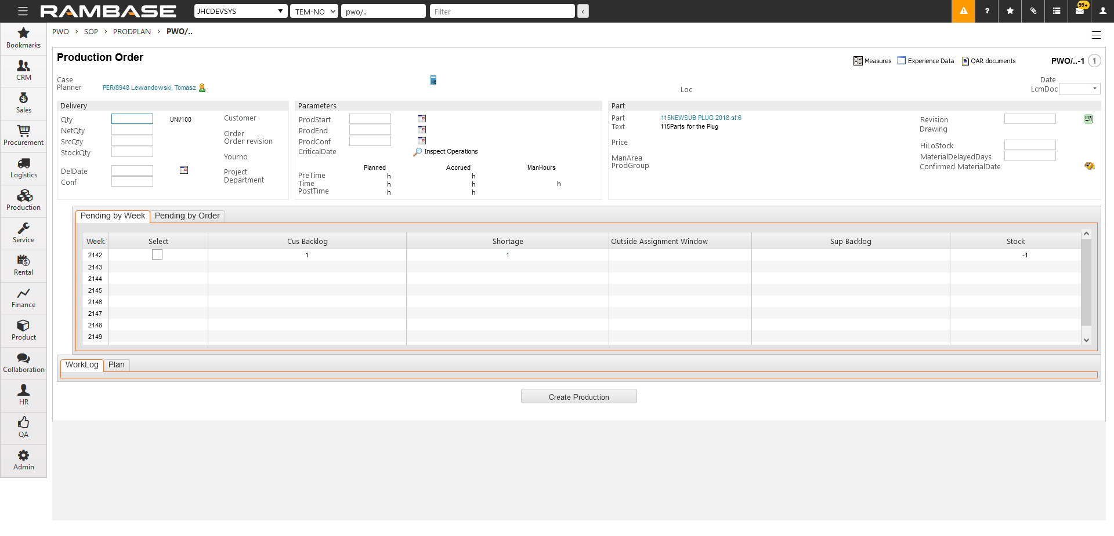Viewport: 1114px width, 536px height.
Task: Click the calculator icon near Case
Action: click(x=433, y=80)
